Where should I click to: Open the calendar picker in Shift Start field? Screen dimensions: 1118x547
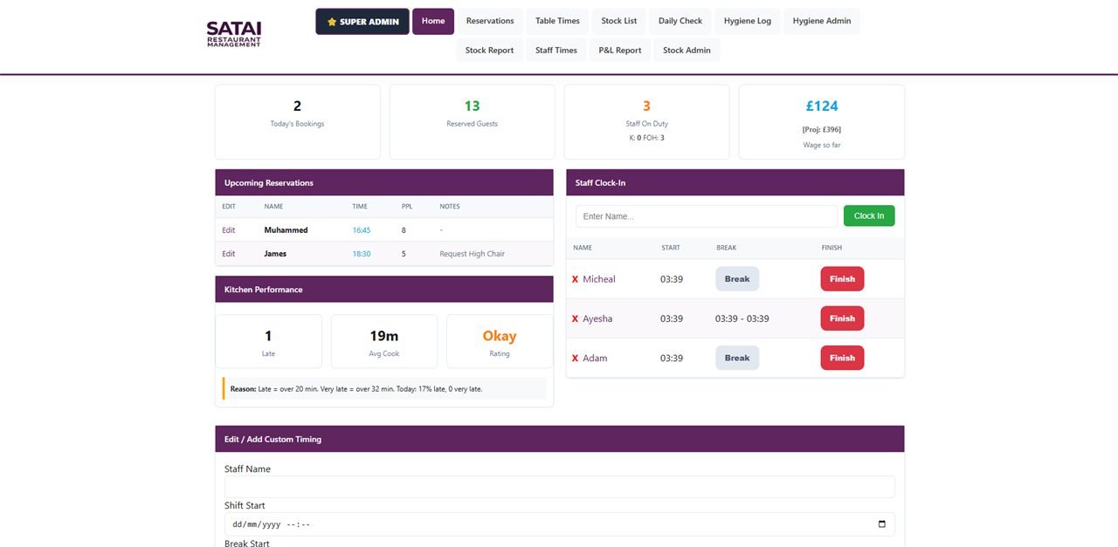(x=881, y=524)
